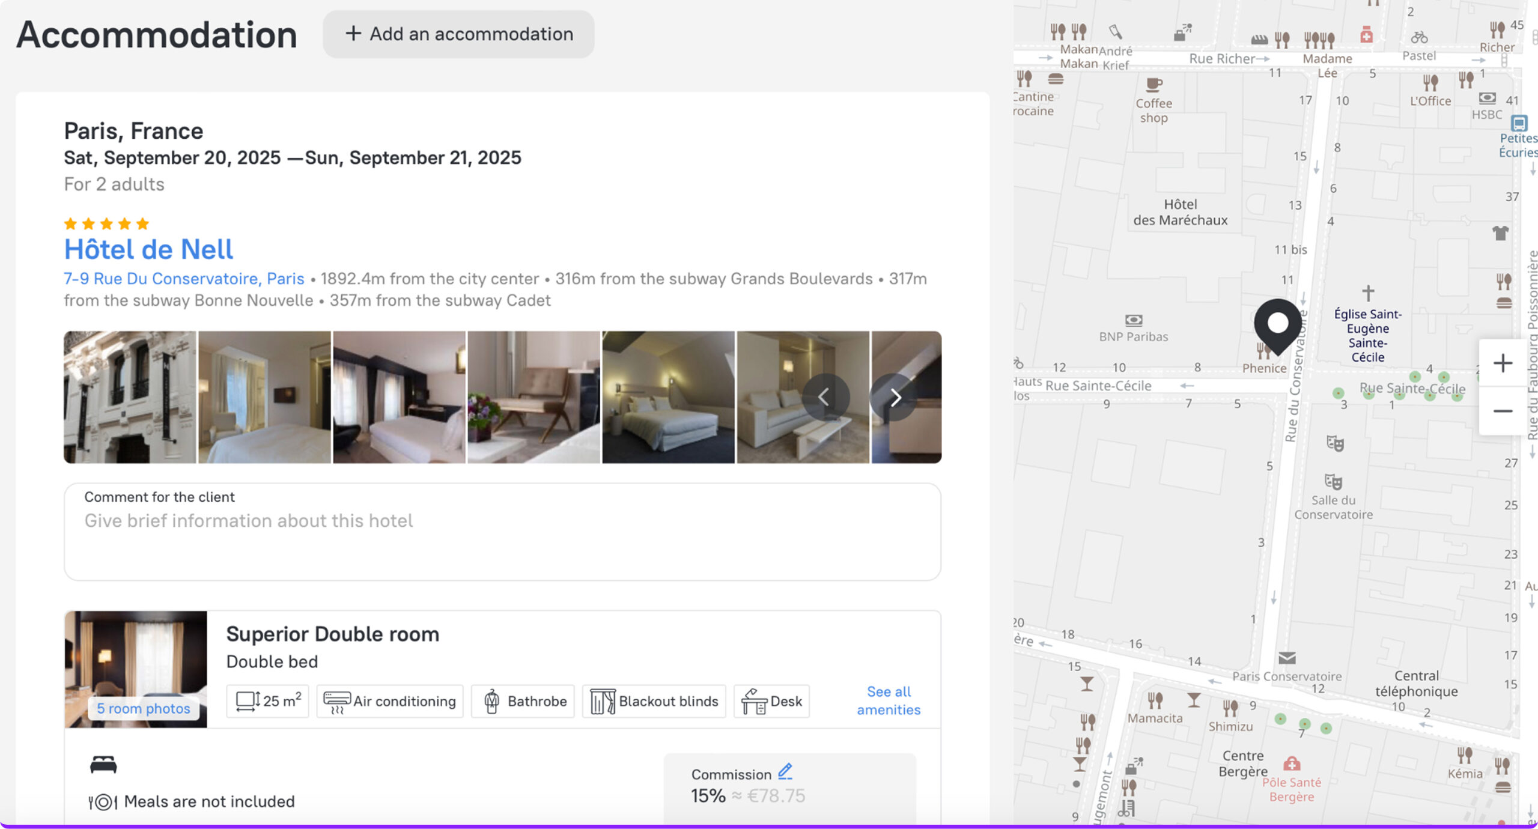Open the hotel facade exterior thumbnail
The height and width of the screenshot is (829, 1538).
pos(130,397)
